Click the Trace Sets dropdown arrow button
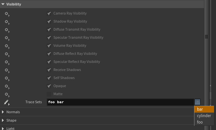 pyautogui.click(x=197, y=102)
